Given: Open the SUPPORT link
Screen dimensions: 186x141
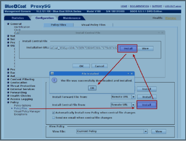Looking at the screenshot, I should point(157,6).
